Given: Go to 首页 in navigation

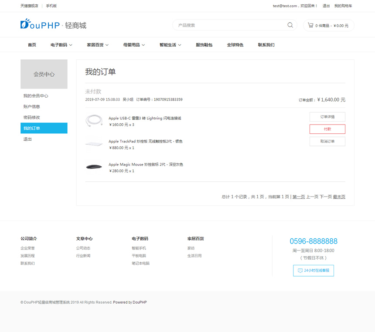Looking at the screenshot, I should click(32, 45).
